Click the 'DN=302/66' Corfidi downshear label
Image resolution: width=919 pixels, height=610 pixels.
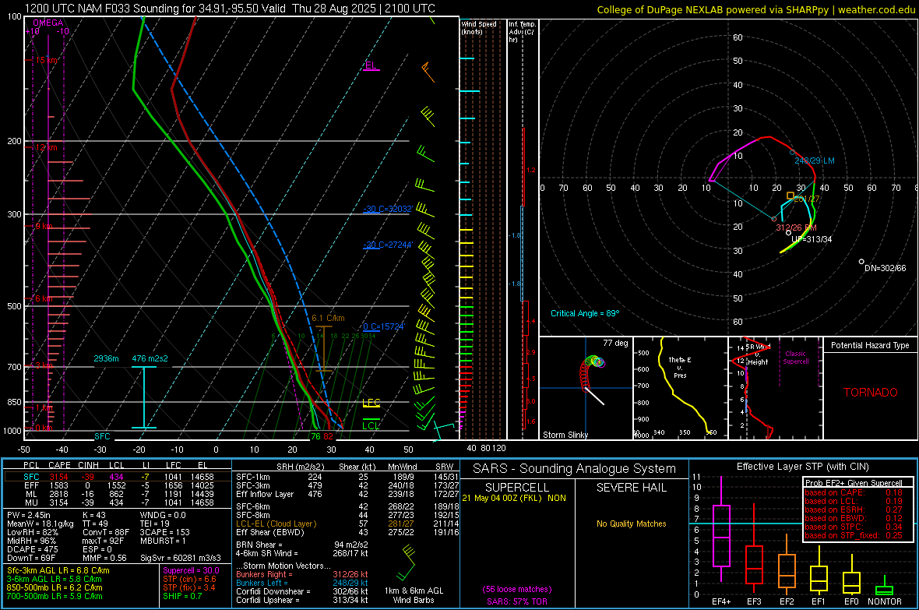point(885,268)
